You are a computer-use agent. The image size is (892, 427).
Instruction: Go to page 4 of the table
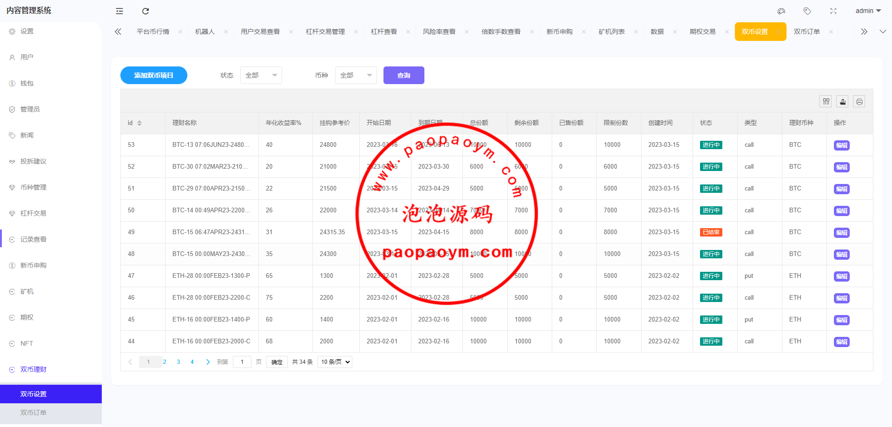(x=192, y=362)
